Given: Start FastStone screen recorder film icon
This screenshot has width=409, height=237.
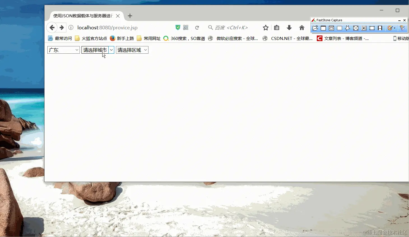Looking at the screenshot, I should [x=380, y=28].
